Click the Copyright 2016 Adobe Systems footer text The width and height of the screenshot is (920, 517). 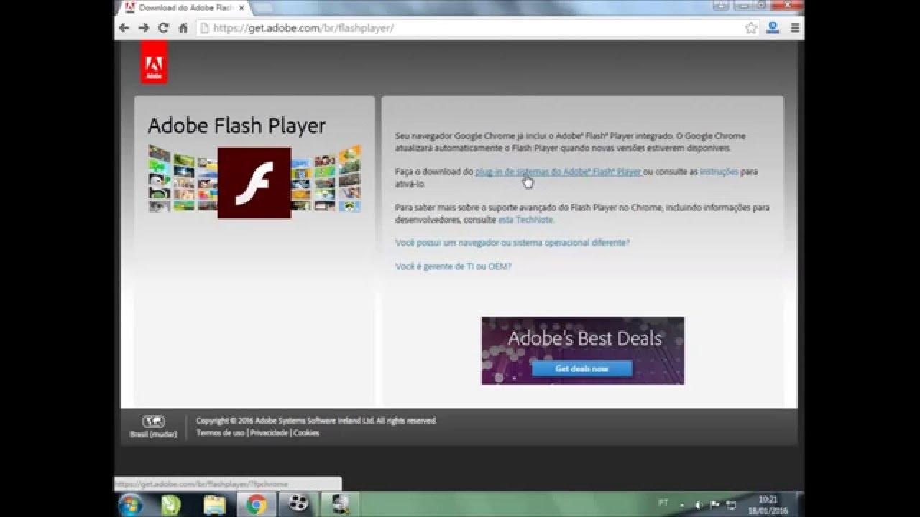316,421
